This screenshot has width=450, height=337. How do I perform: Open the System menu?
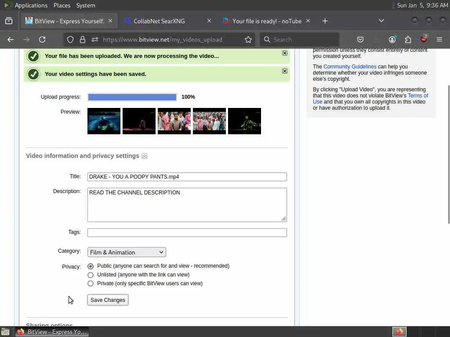[86, 5]
